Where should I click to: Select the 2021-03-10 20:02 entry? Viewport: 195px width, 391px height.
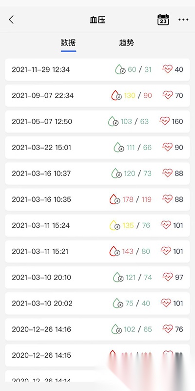pos(97,303)
